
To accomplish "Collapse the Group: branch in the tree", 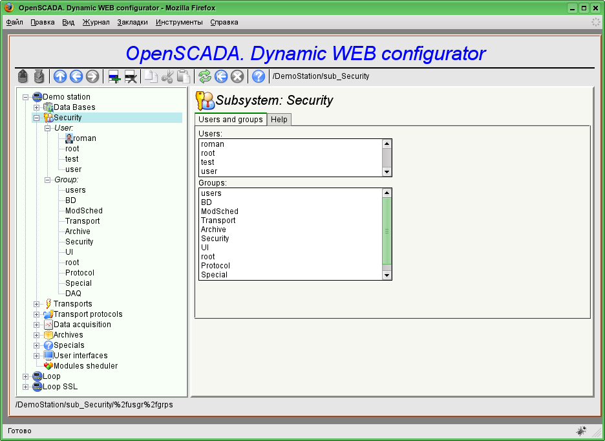I will [47, 180].
